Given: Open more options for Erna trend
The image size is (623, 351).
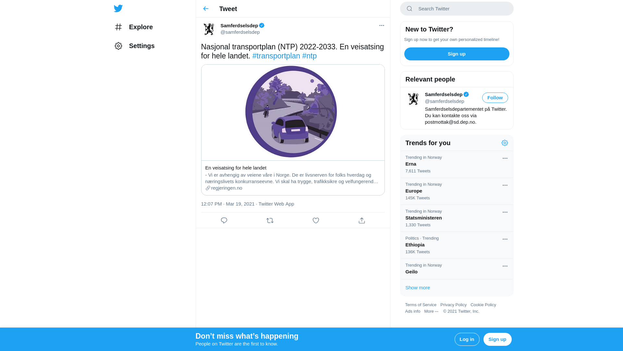Looking at the screenshot, I should (505, 158).
